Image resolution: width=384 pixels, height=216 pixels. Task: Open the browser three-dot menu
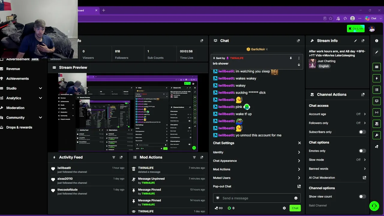pyautogui.click(x=360, y=18)
